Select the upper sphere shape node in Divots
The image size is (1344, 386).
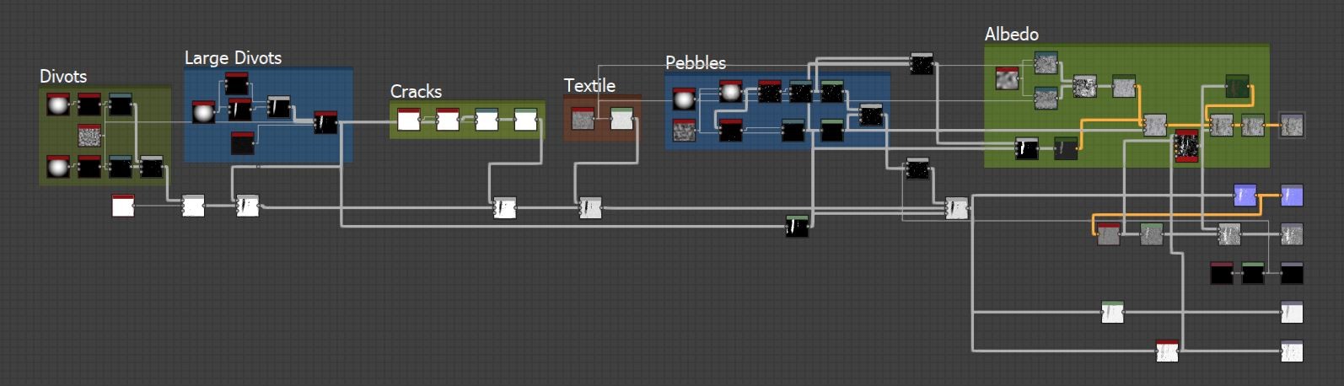point(58,105)
